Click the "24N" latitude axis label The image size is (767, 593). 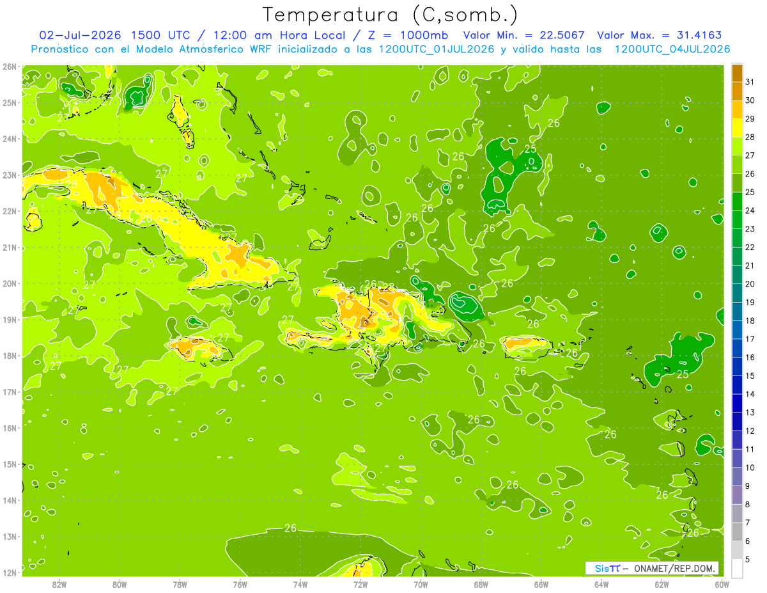click(10, 139)
